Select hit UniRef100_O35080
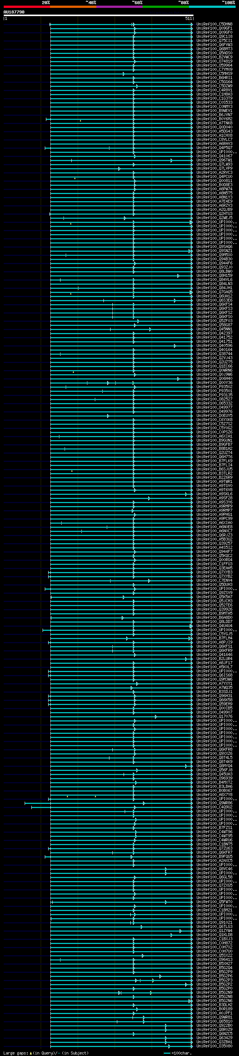The image size is (239, 1056). coord(214,1046)
